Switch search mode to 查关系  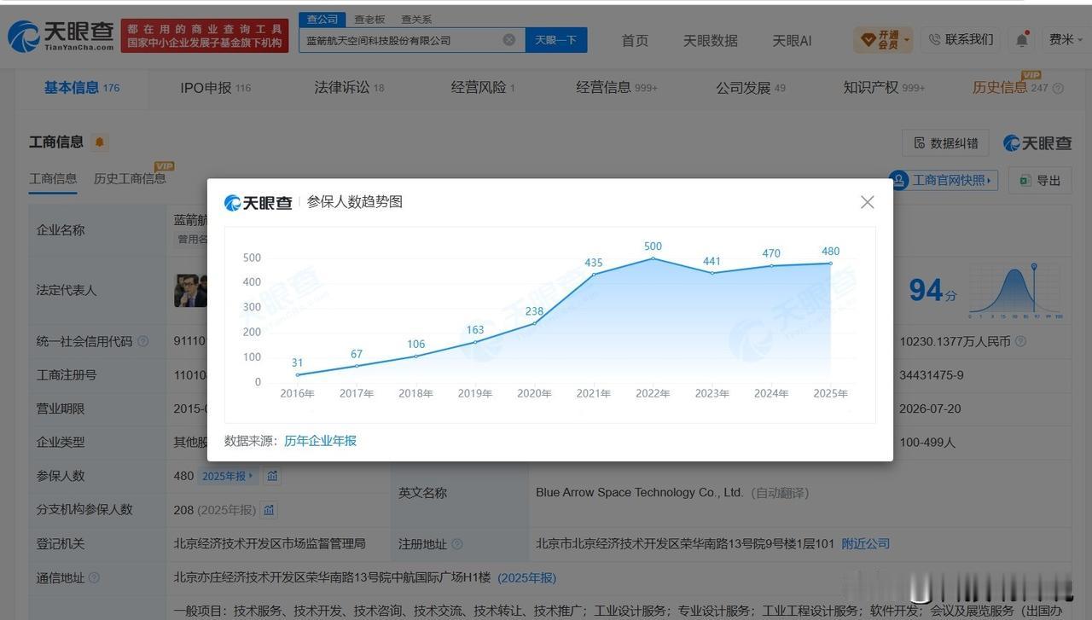tap(416, 19)
